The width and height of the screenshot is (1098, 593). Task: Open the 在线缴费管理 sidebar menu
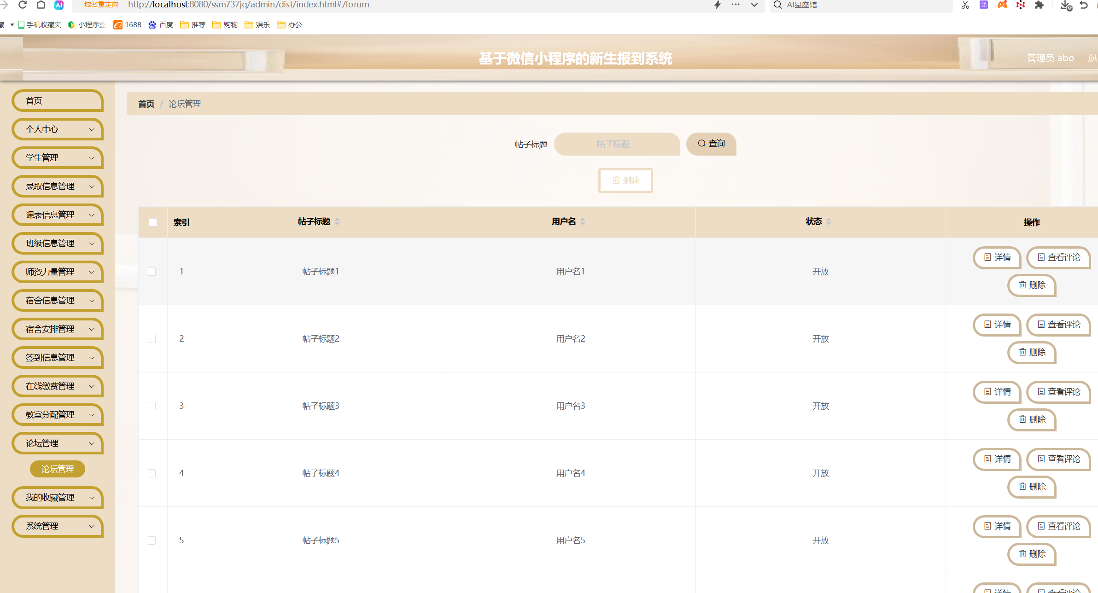pyautogui.click(x=58, y=386)
